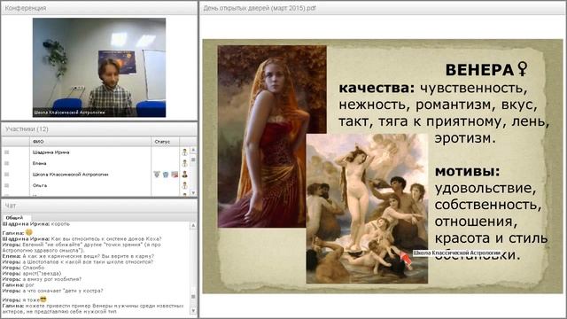Click the Конференция panel header
Viewport: 567px width, 319px height.
[99, 8]
